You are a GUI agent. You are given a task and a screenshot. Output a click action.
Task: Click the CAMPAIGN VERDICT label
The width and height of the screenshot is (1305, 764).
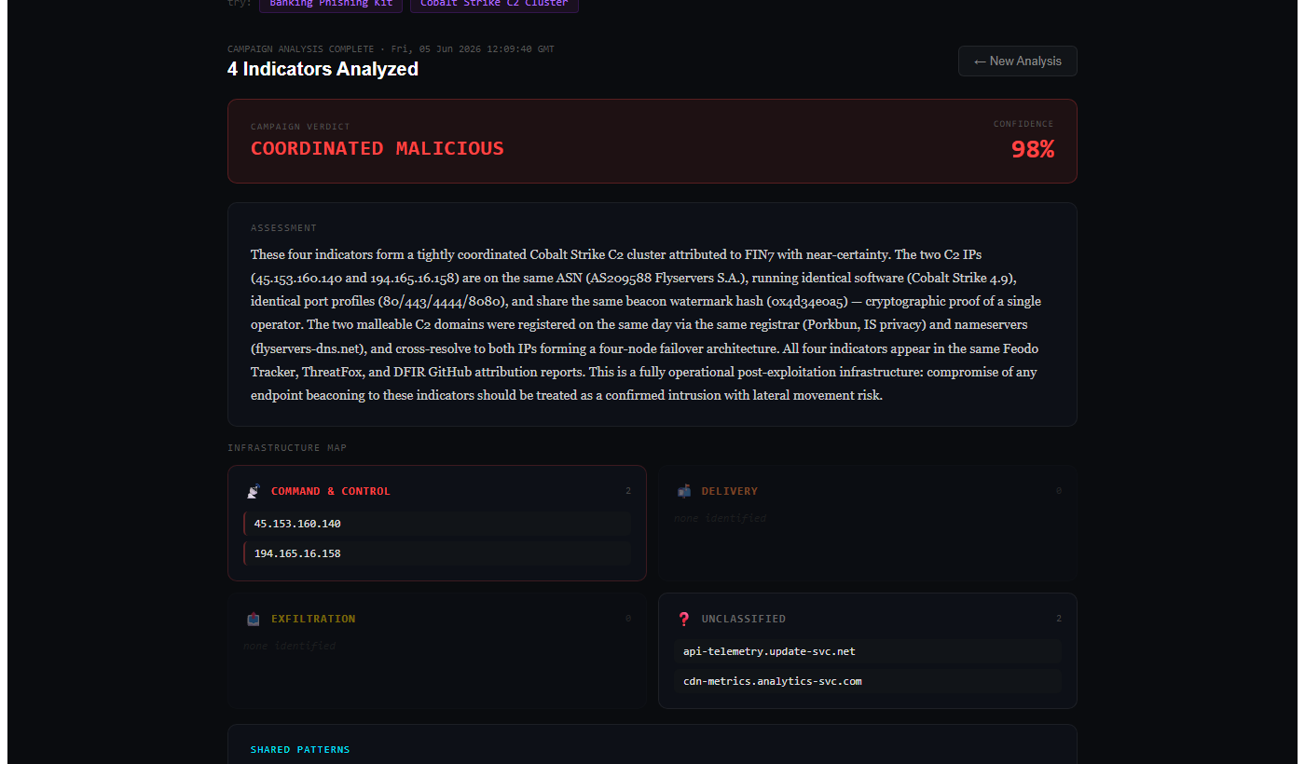coord(300,127)
